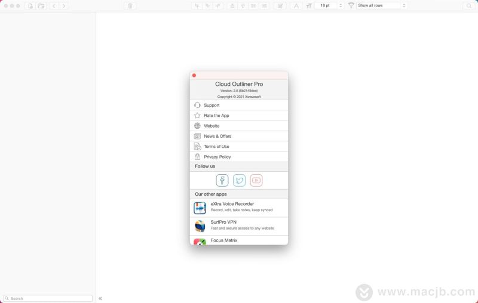Click the 18 pt font size stepper
Screen dimensions: 478x303
341,5
